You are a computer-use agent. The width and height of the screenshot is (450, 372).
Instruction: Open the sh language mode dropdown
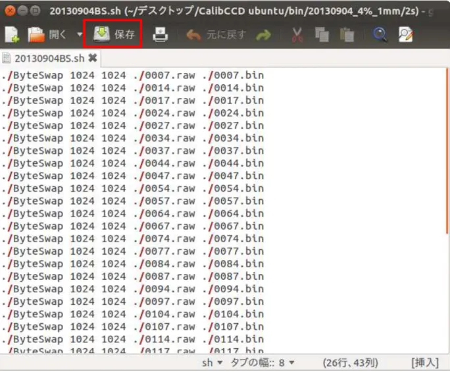click(213, 363)
